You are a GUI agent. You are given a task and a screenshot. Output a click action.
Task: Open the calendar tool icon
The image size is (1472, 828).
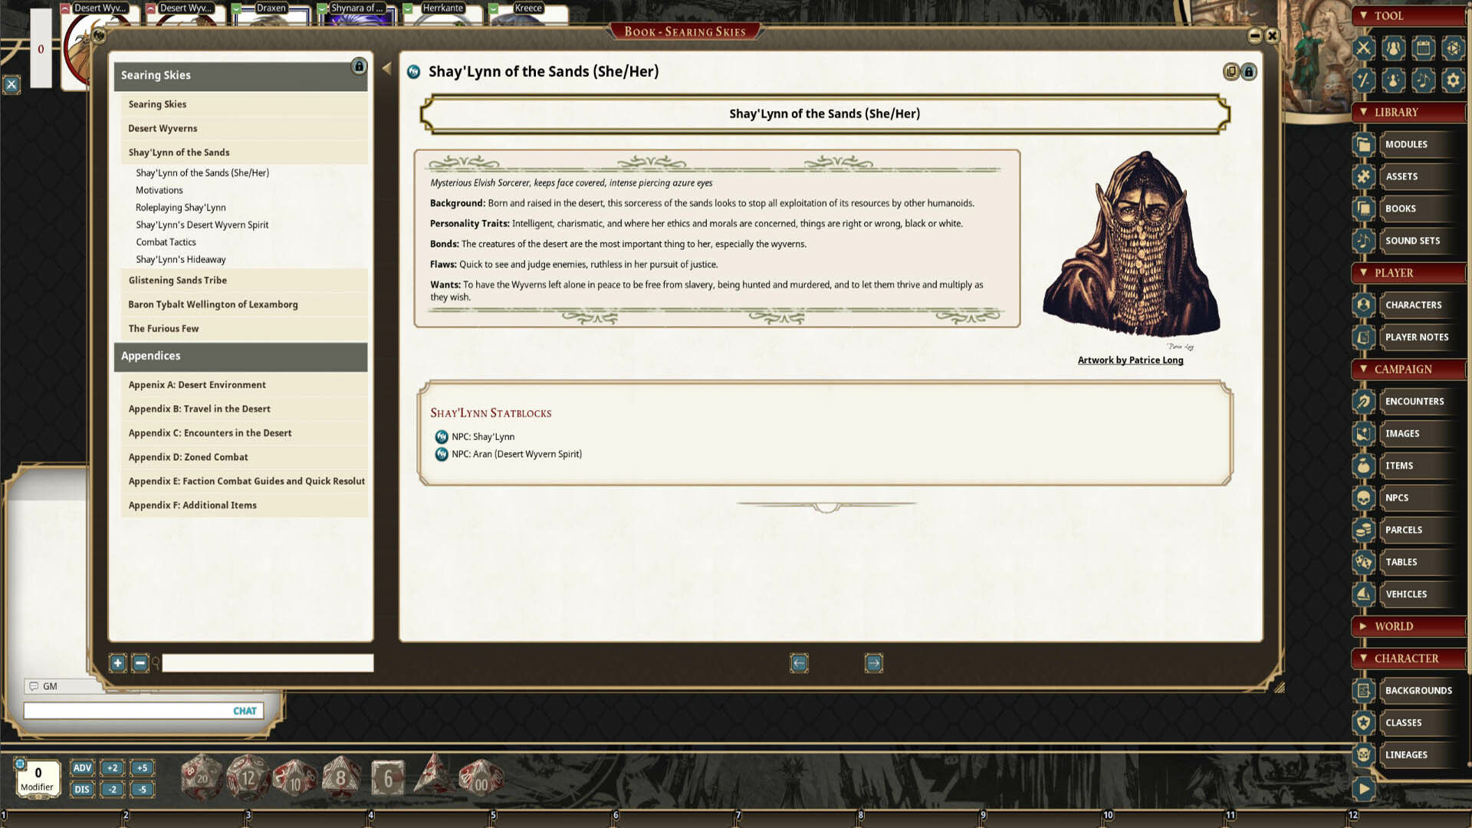[x=1423, y=48]
